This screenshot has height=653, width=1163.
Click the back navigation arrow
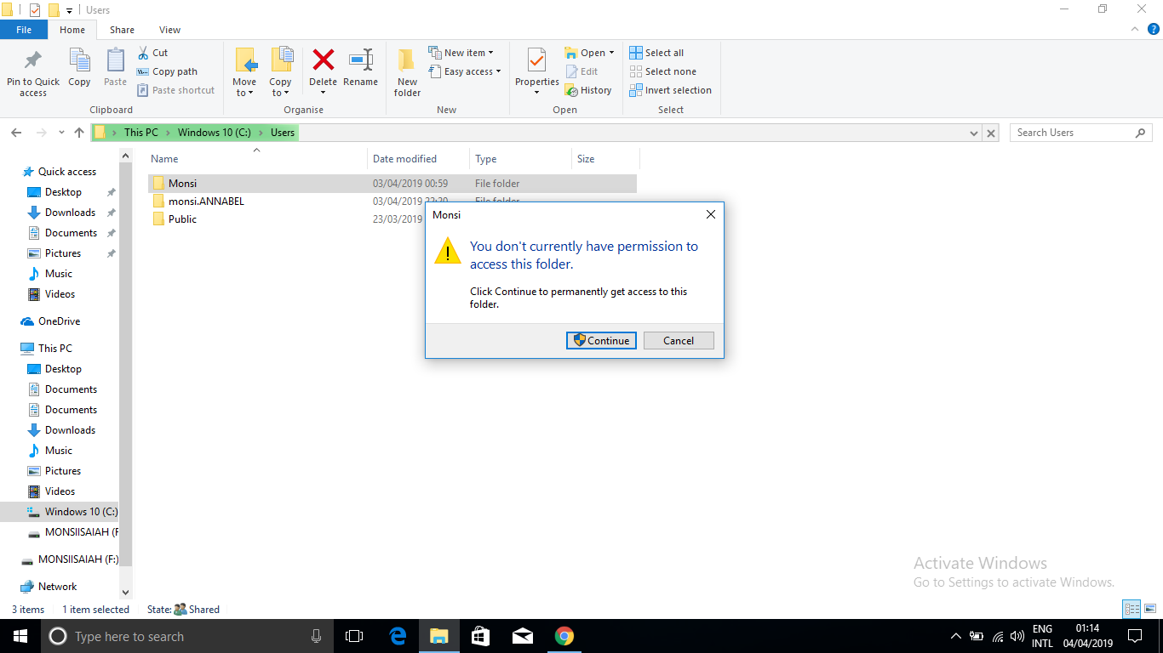[x=15, y=133]
